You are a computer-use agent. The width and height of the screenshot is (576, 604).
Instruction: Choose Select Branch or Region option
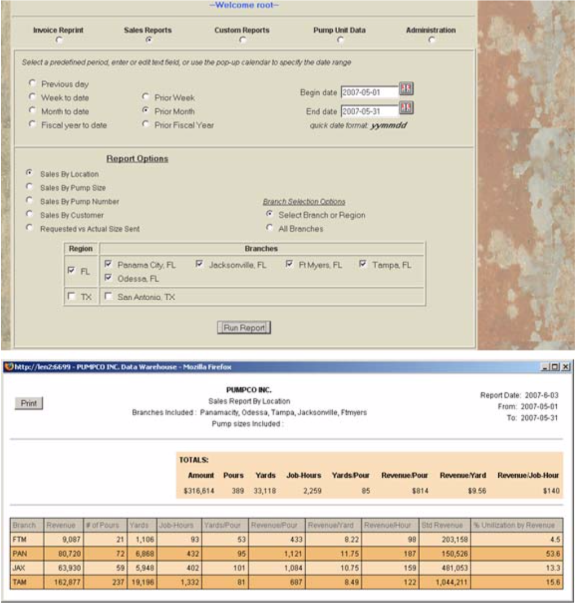(270, 214)
